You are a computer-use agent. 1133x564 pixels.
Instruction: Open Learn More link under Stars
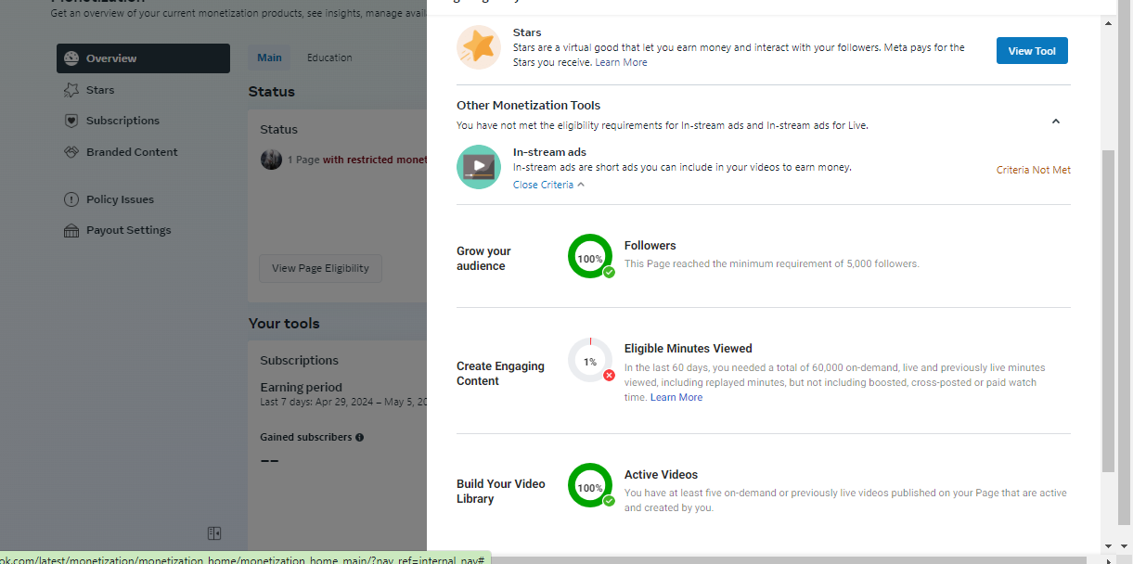(621, 62)
